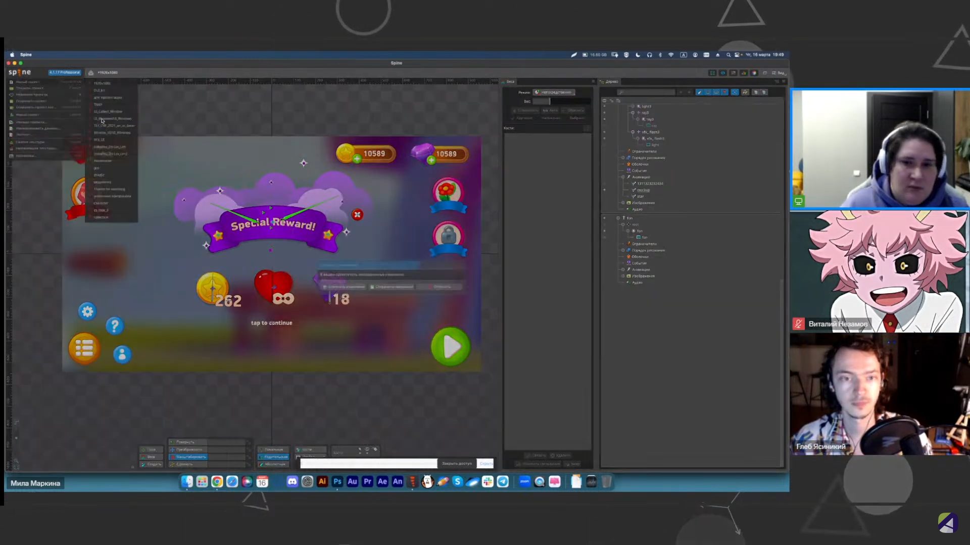Expand first Порядок рисования node
The width and height of the screenshot is (970, 545).
[x=623, y=157]
